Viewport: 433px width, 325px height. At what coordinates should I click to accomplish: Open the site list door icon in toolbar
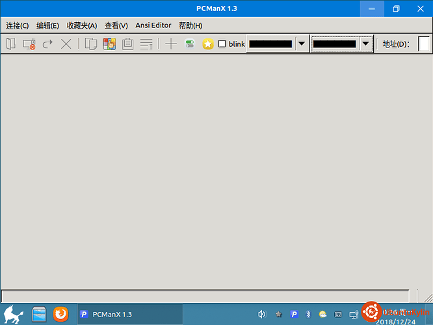tap(11, 44)
